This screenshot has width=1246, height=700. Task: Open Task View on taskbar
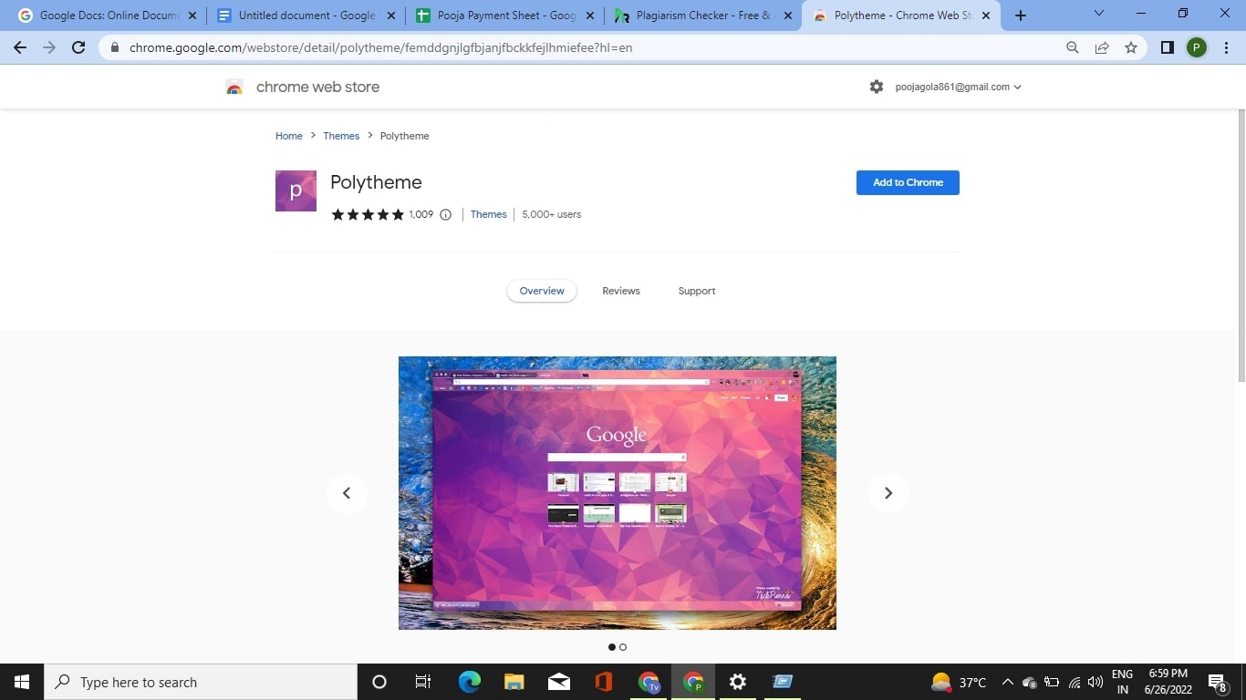[423, 682]
